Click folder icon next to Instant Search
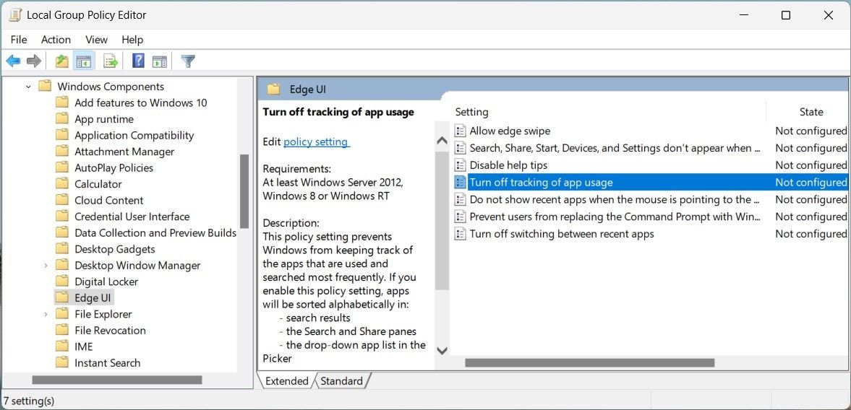851x410 pixels. [62, 362]
